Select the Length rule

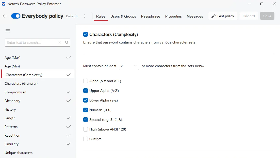[38, 118]
